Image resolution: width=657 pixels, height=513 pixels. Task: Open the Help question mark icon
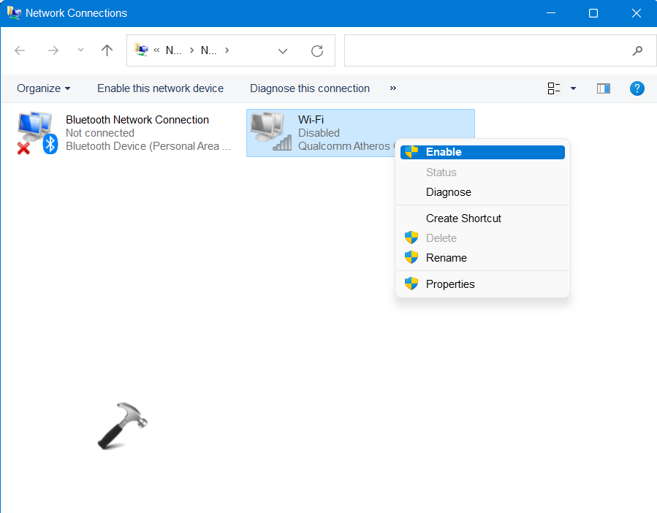pyautogui.click(x=637, y=88)
